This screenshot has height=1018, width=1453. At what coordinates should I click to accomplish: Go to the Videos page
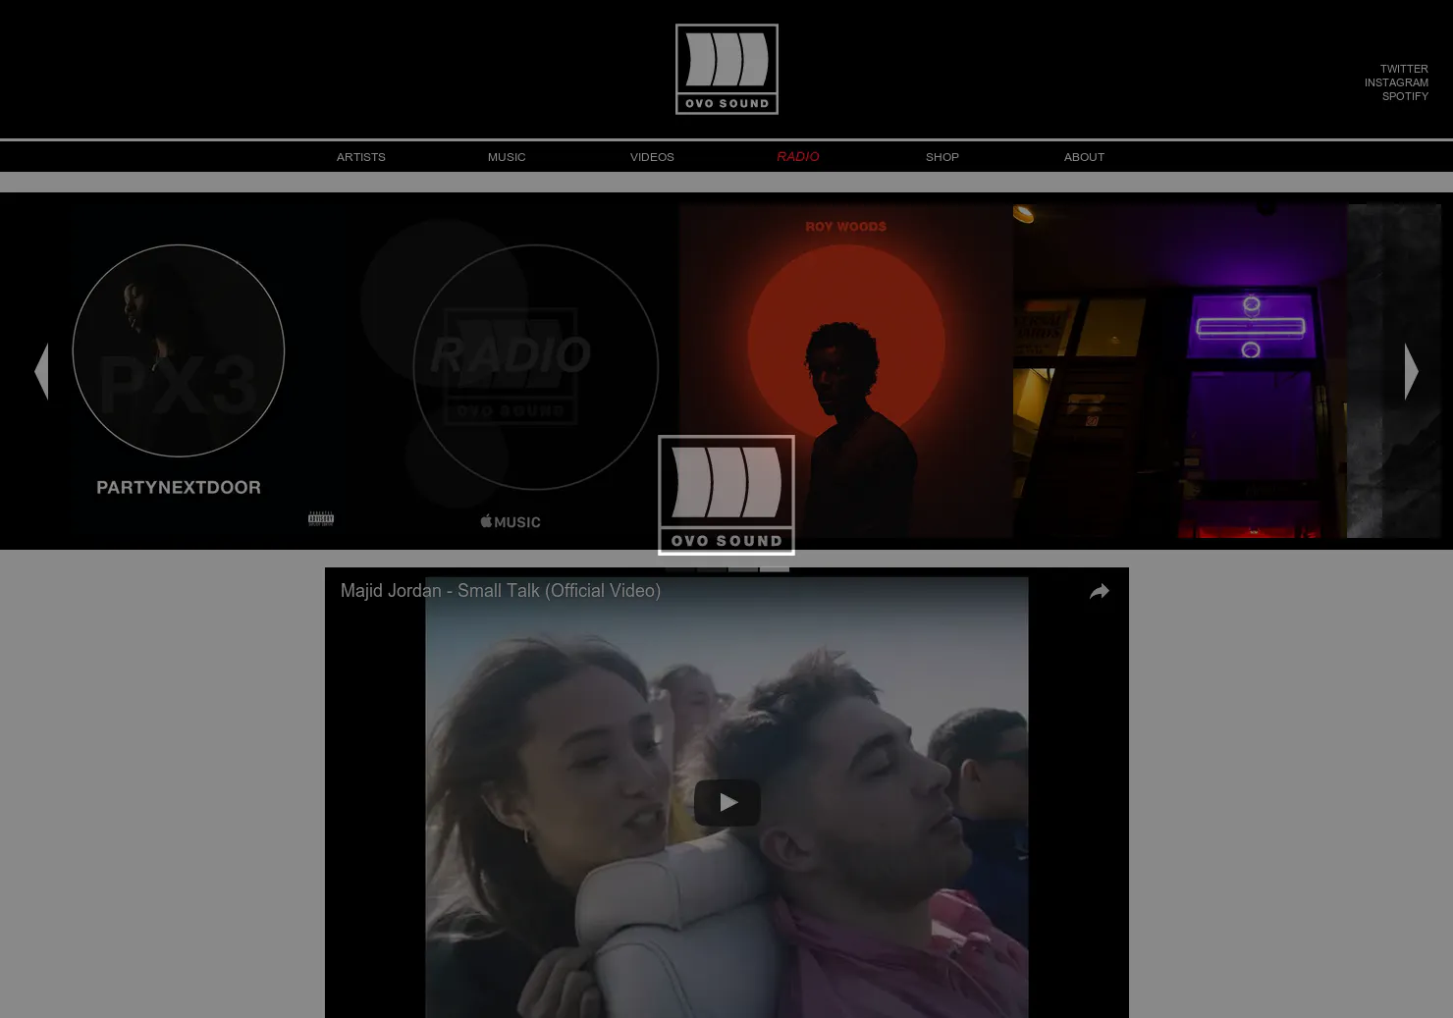652,157
